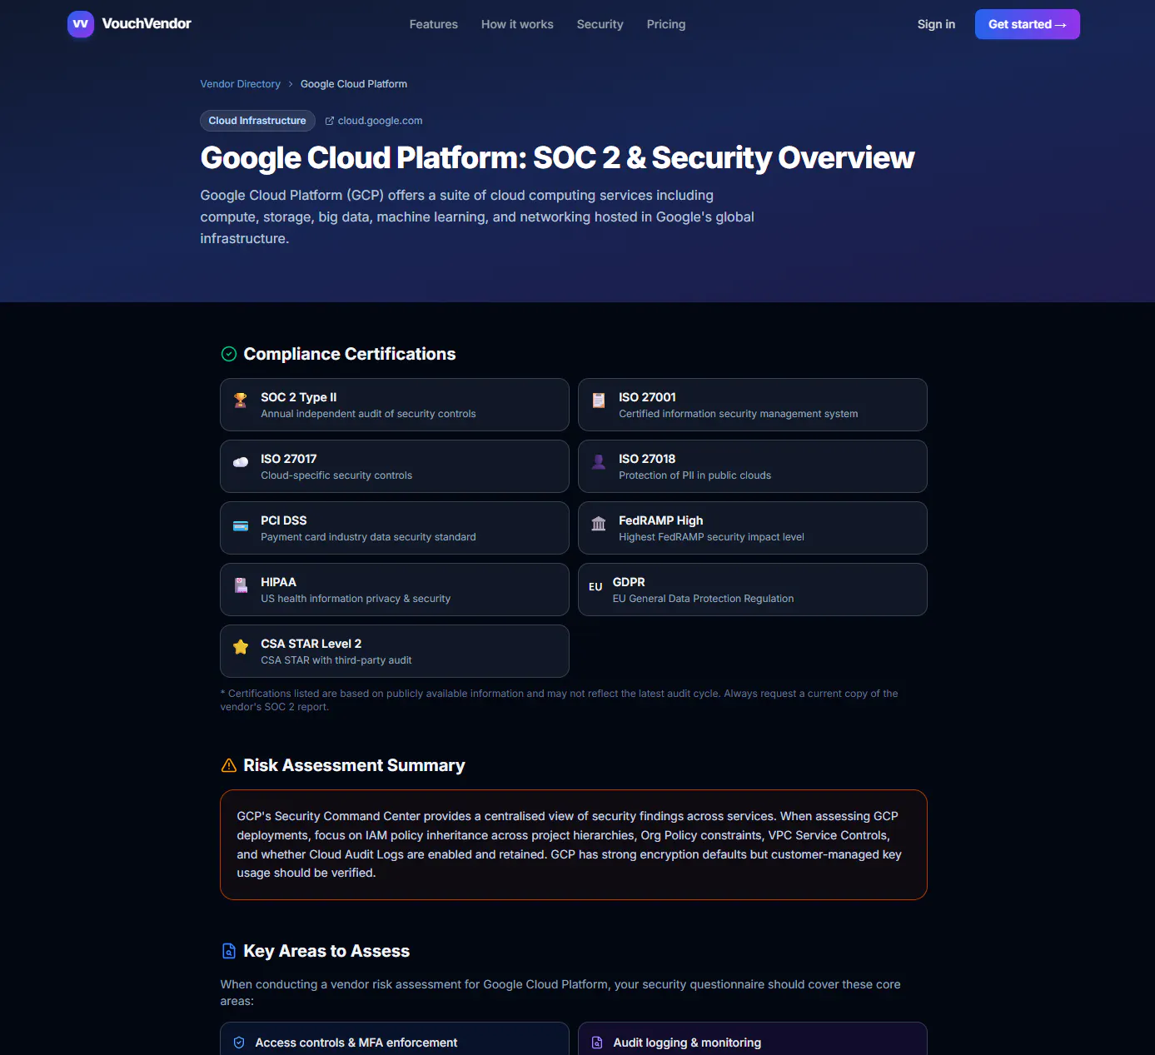Click the Get started button

1028,24
